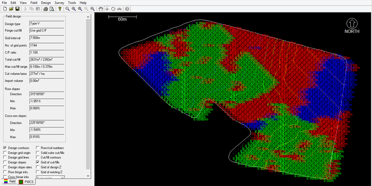Open the Survey menu
The width and height of the screenshot is (372, 186).
(59, 3)
